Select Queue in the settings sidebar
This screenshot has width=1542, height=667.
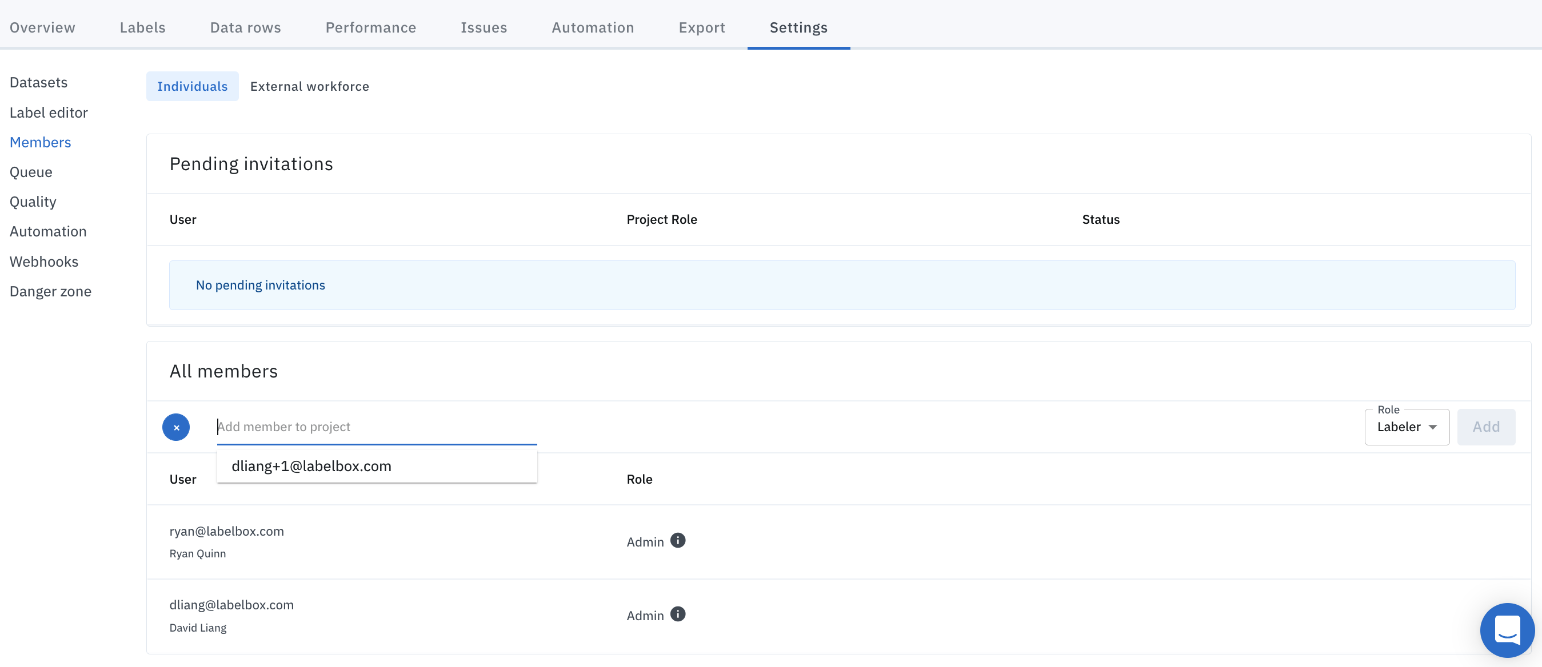coord(30,172)
